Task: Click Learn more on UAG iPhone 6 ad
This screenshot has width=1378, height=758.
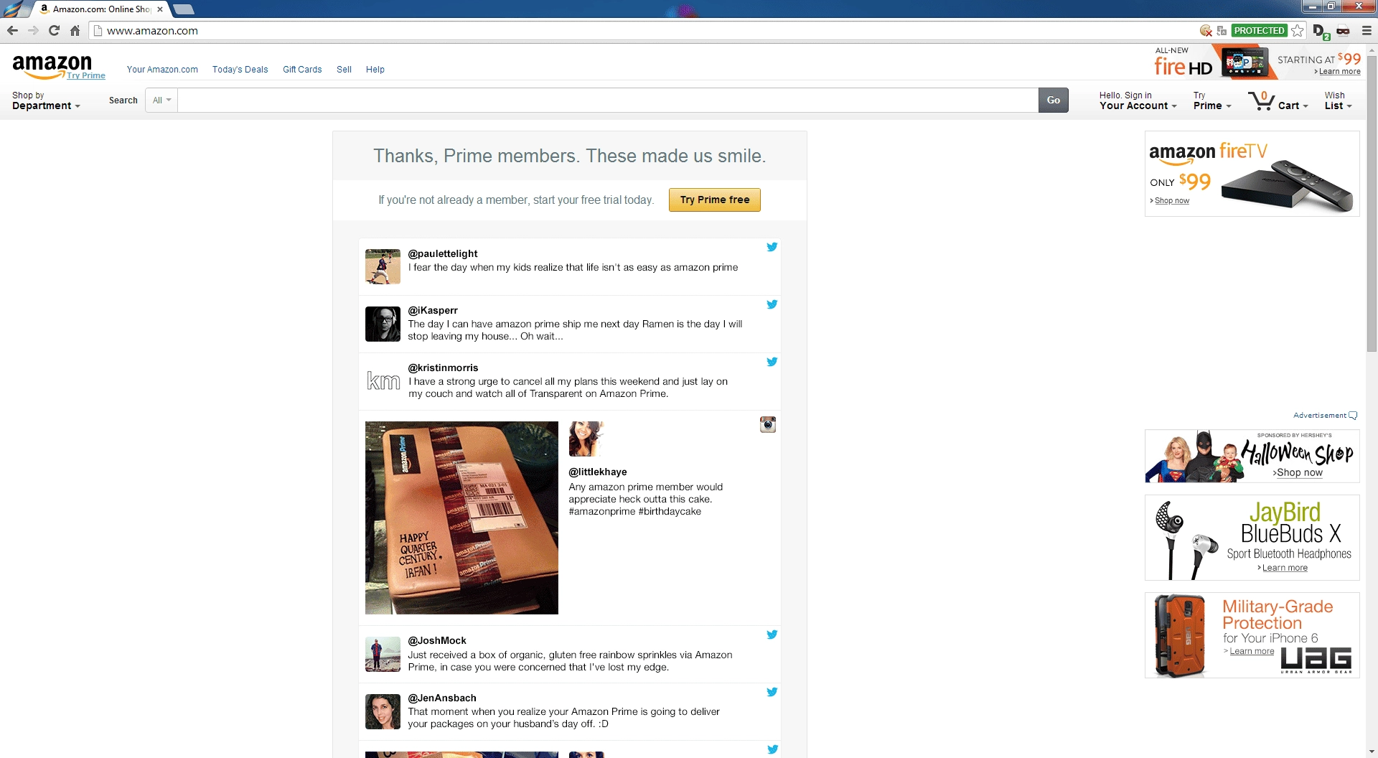Action: [x=1252, y=651]
